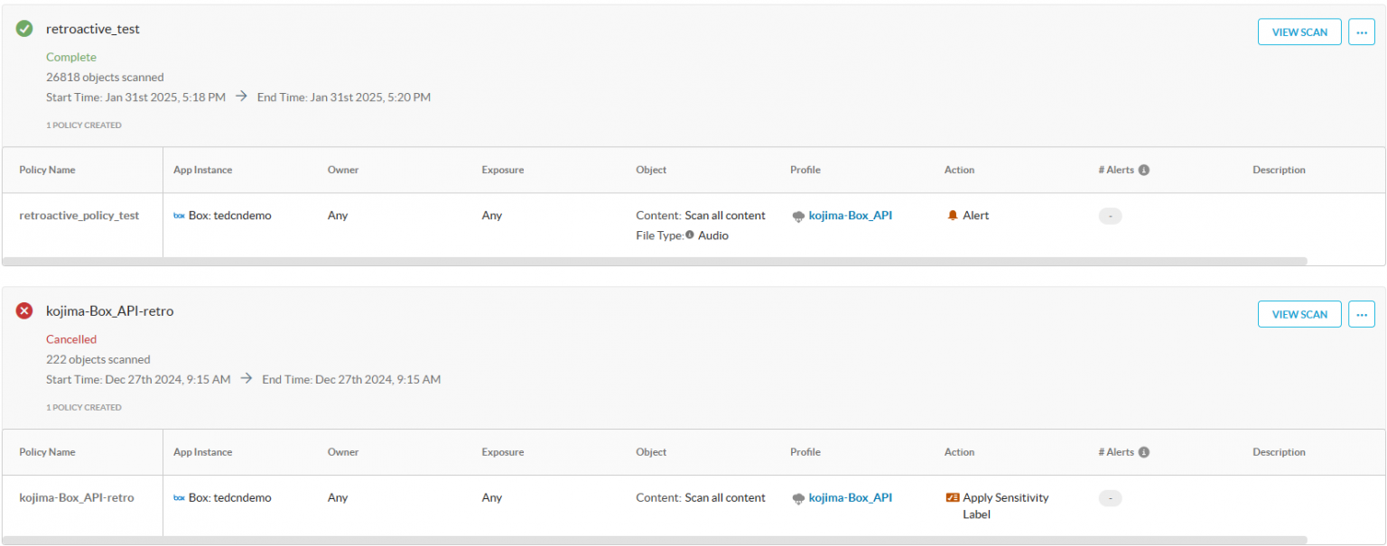Open more options menu for retroactive_test scan
Viewport: 1387px width, 546px height.
pyautogui.click(x=1361, y=32)
